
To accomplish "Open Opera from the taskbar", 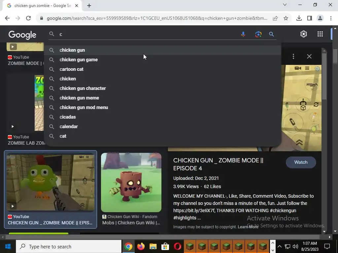I will [177, 246].
